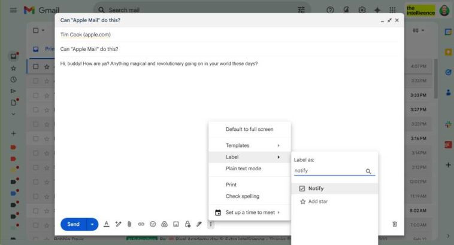Collapse the side panel arrow at bottom right
The width and height of the screenshot is (454, 245).
(x=448, y=236)
